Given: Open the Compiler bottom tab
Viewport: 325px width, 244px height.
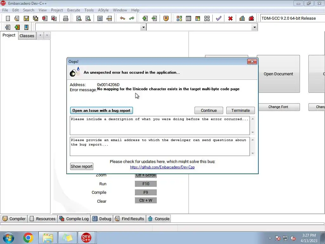Looking at the screenshot, I should point(14,219).
